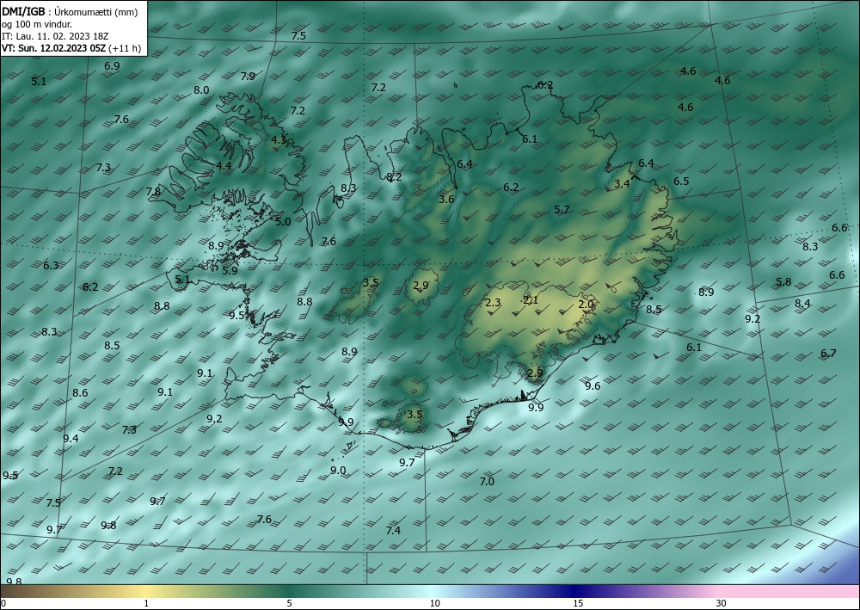Click the map value 7.0

click(487, 482)
